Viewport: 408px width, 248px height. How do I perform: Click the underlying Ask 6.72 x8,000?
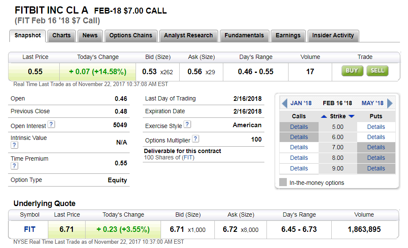[240, 229]
